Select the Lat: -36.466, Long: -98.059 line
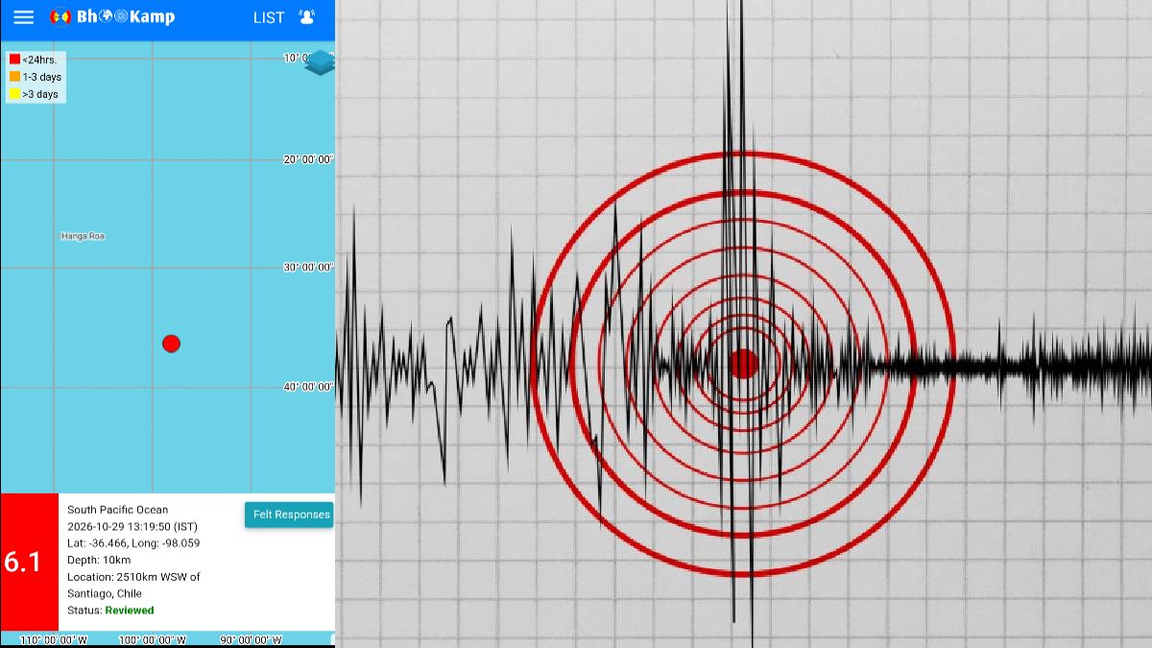 pos(133,543)
